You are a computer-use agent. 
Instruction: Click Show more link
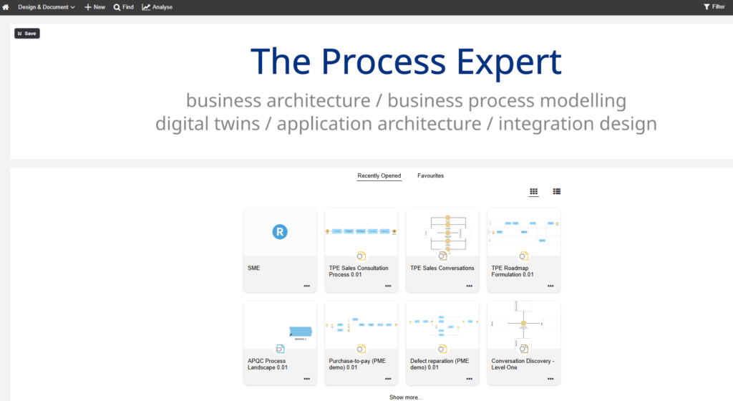(x=406, y=397)
